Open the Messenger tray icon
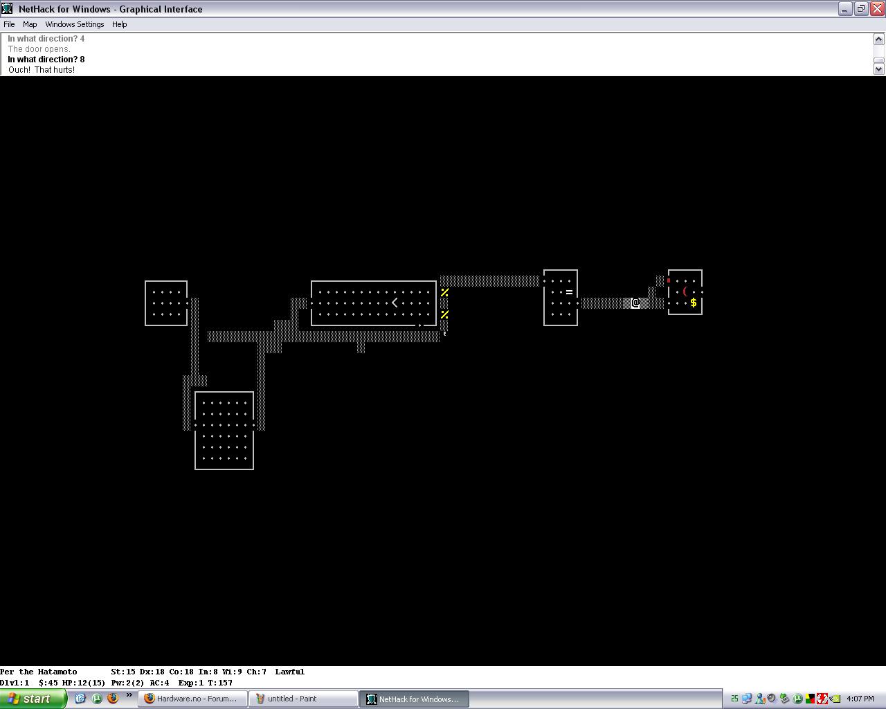 759,699
